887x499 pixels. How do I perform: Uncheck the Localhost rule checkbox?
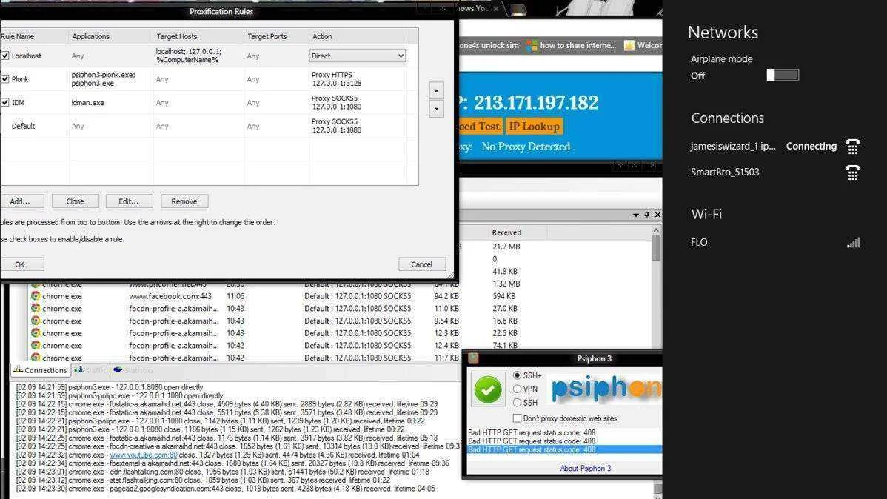[x=5, y=56]
